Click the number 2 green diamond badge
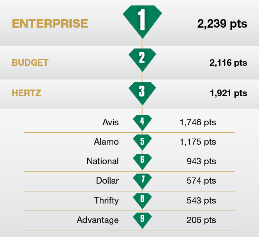This screenshot has height=237, width=259. point(142,58)
